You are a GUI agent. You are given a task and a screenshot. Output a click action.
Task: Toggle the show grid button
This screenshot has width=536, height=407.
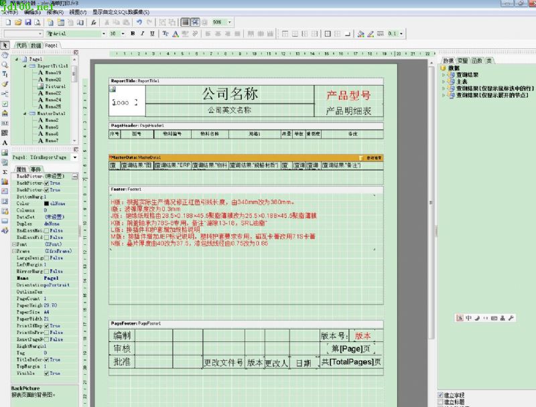[x=185, y=23]
